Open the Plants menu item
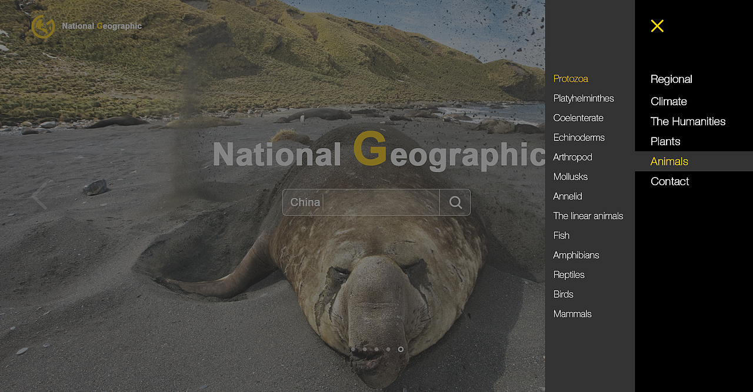 coord(665,141)
